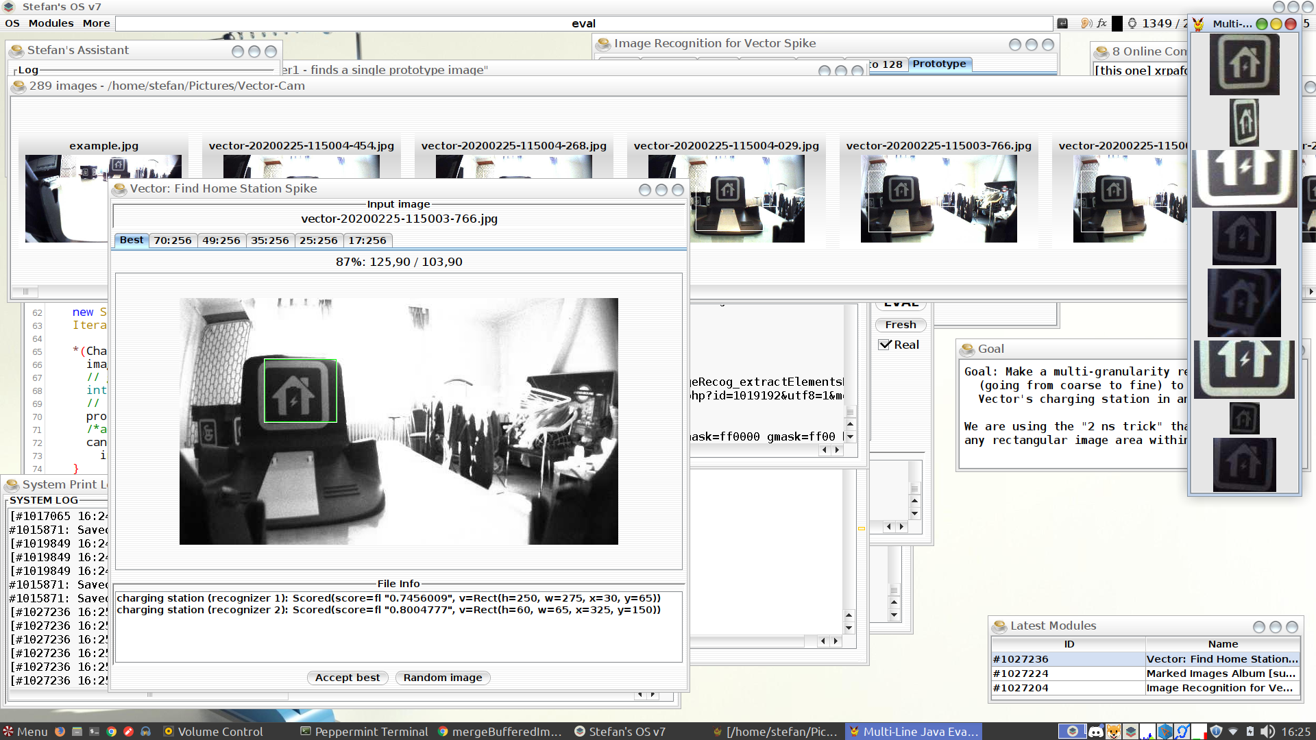Viewport: 1316px width, 740px height.
Task: Open the More menu
Action: [96, 23]
